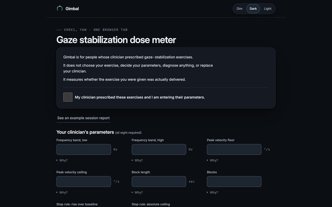Focus the Block length input

[159, 182]
